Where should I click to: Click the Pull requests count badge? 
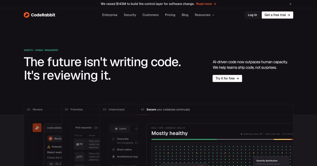point(96,128)
